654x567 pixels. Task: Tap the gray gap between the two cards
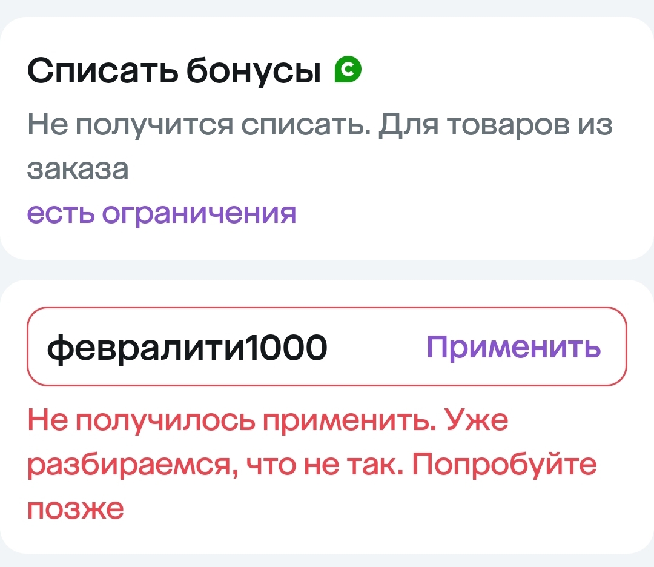pos(327,270)
